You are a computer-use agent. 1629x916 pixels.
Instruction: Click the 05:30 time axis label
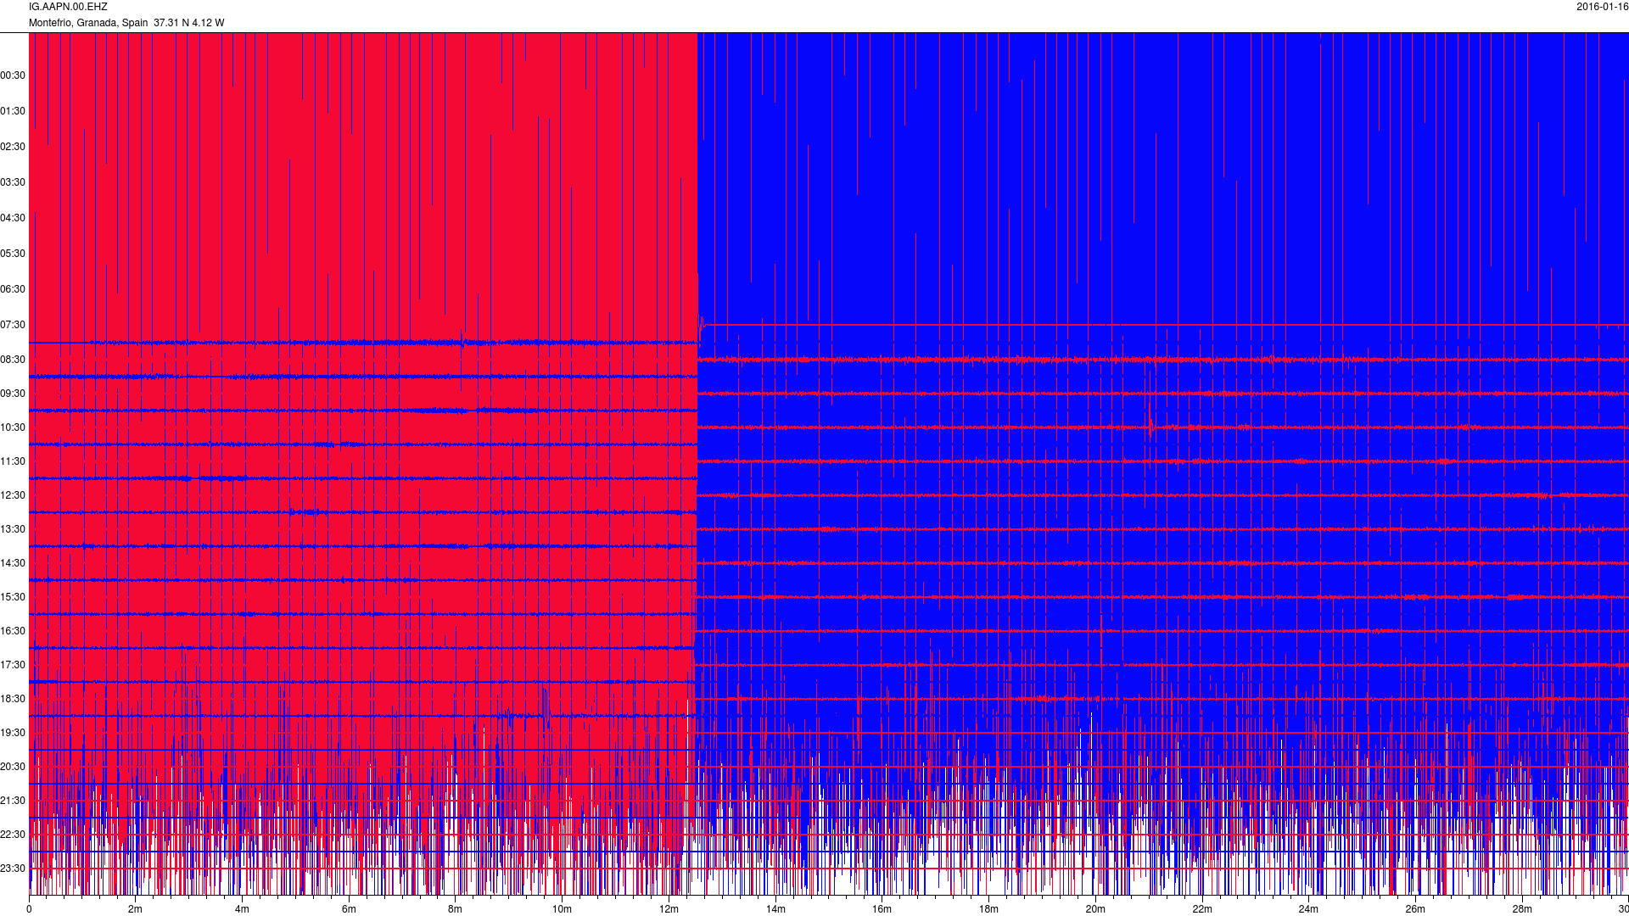tap(13, 254)
